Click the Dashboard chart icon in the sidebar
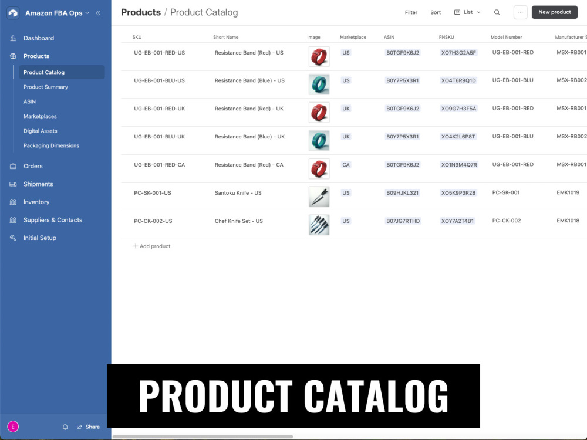This screenshot has width=587, height=440. tap(13, 38)
